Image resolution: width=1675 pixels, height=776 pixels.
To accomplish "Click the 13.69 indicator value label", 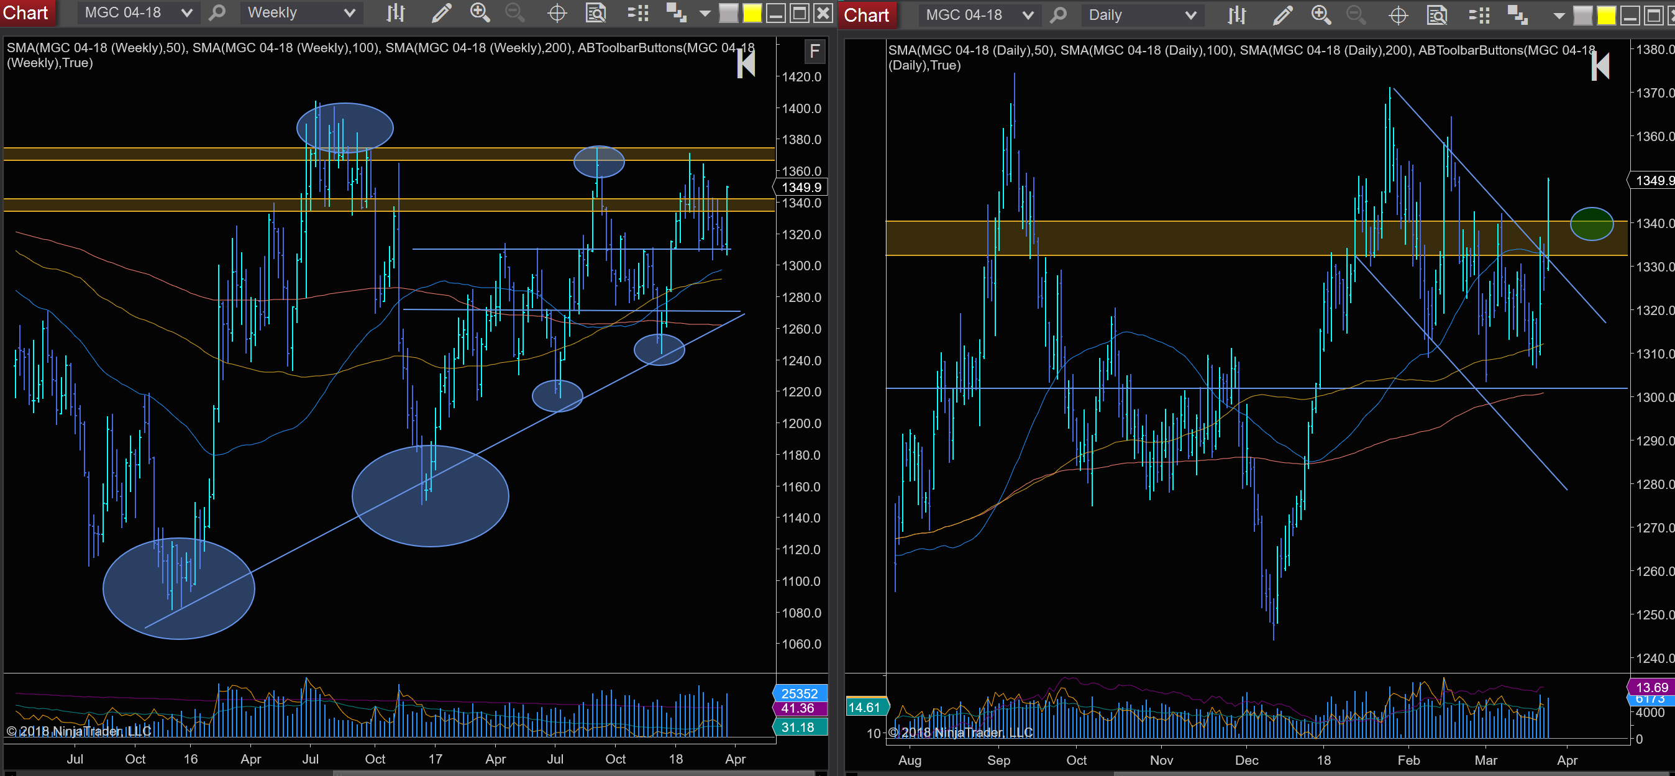I will tap(1651, 687).
